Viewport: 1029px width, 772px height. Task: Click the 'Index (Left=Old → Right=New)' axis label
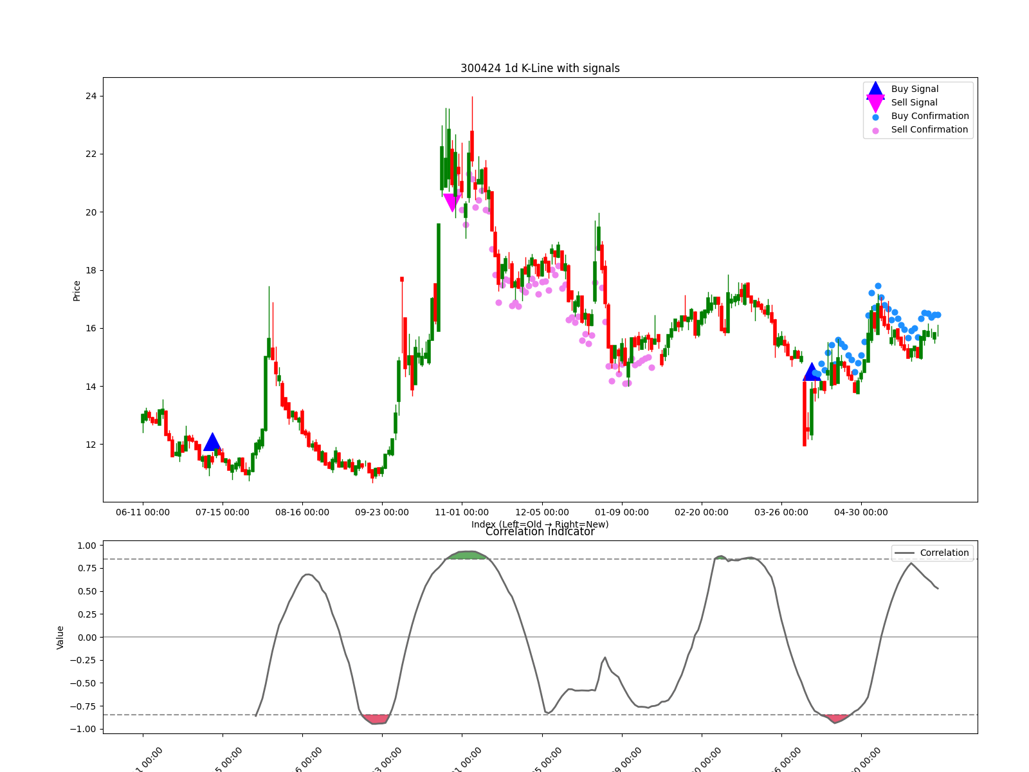coord(540,524)
